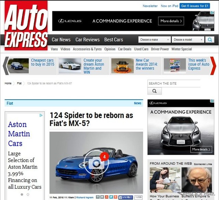The width and height of the screenshot is (219, 200).
Task: Select second dot of Aston Martin ad
Action: (28, 194)
